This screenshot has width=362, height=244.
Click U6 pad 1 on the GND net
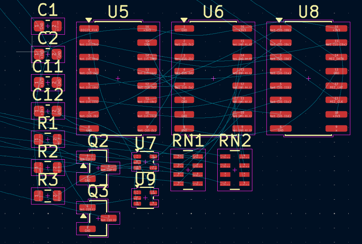[184, 29]
